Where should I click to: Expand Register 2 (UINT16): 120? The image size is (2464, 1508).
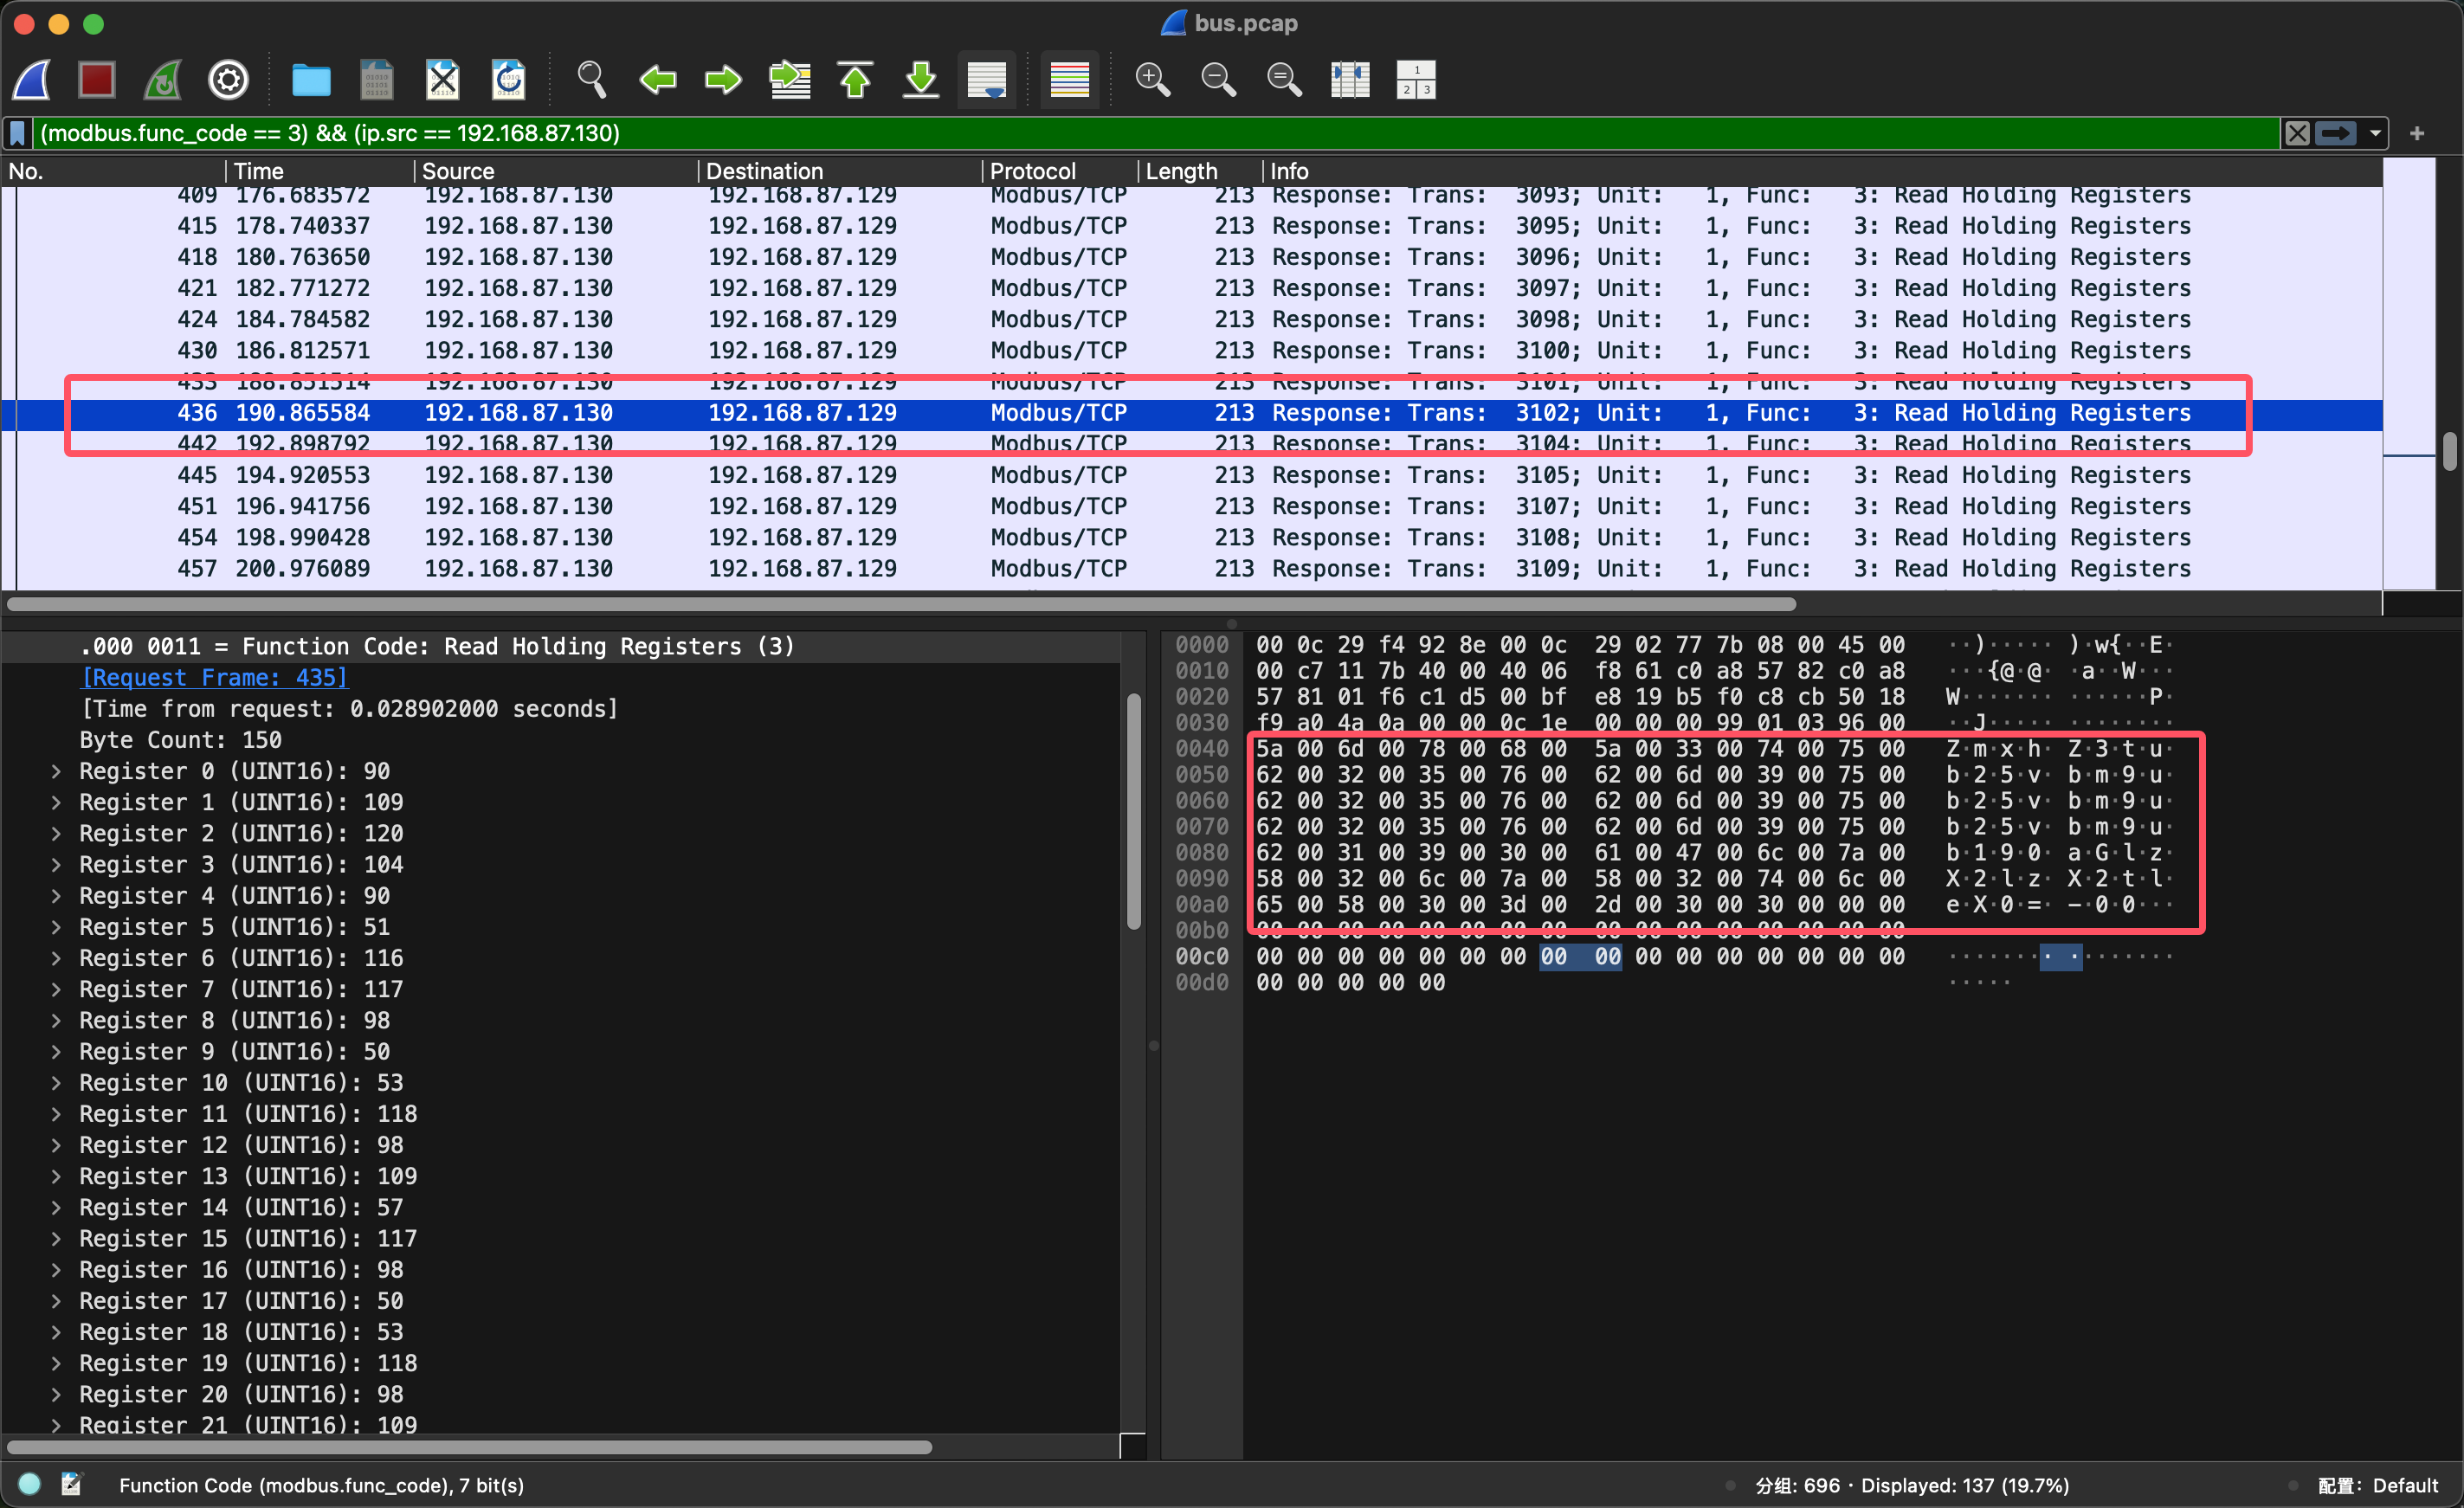click(x=56, y=833)
